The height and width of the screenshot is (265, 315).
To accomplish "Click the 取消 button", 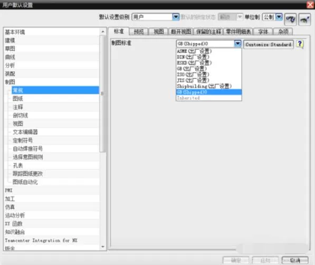I will [295, 260].
